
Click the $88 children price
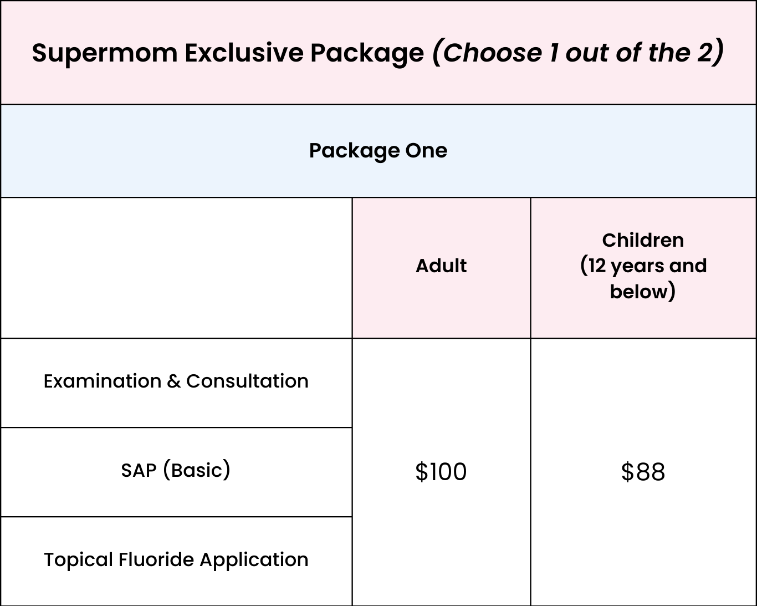click(643, 472)
